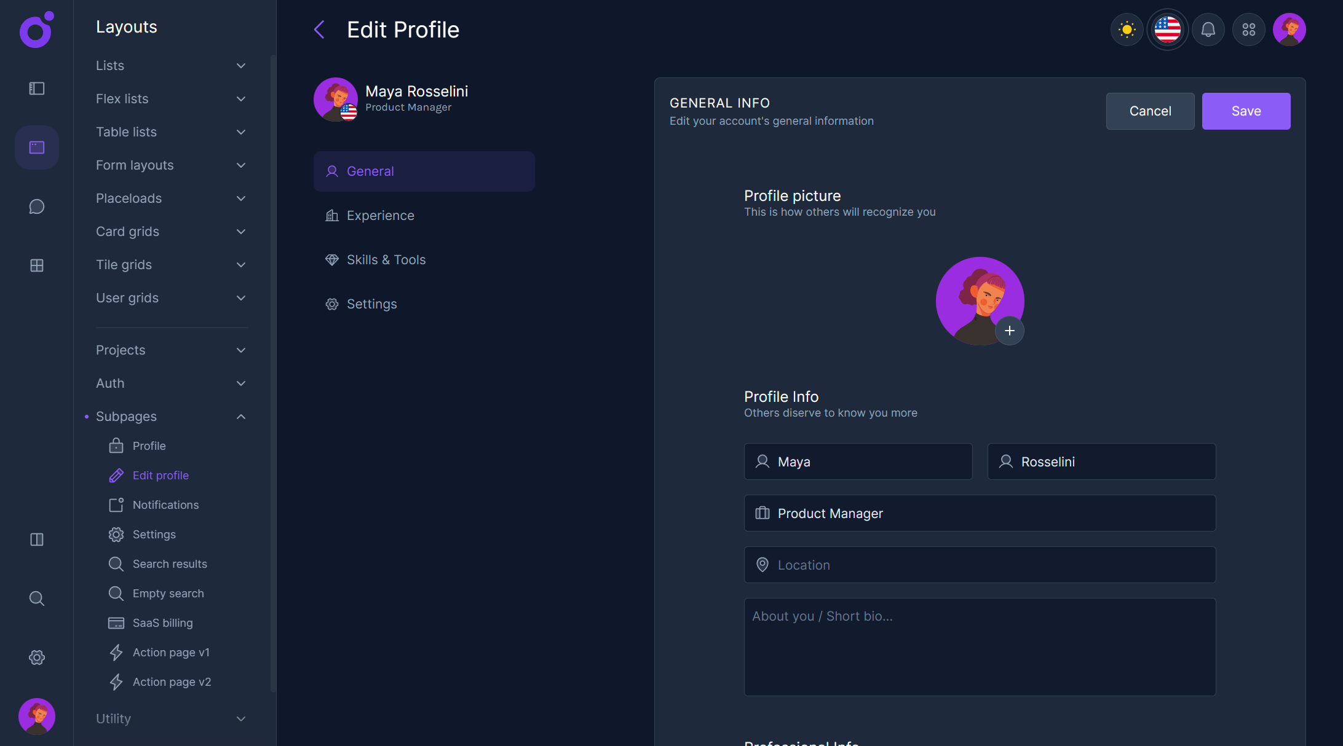Open search from the left rail magnifier icon
The width and height of the screenshot is (1343, 746).
(x=36, y=599)
